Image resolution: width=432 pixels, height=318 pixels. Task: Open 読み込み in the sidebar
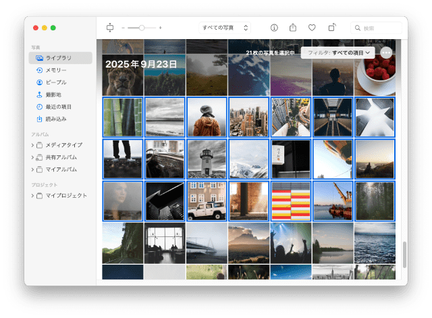click(55, 119)
